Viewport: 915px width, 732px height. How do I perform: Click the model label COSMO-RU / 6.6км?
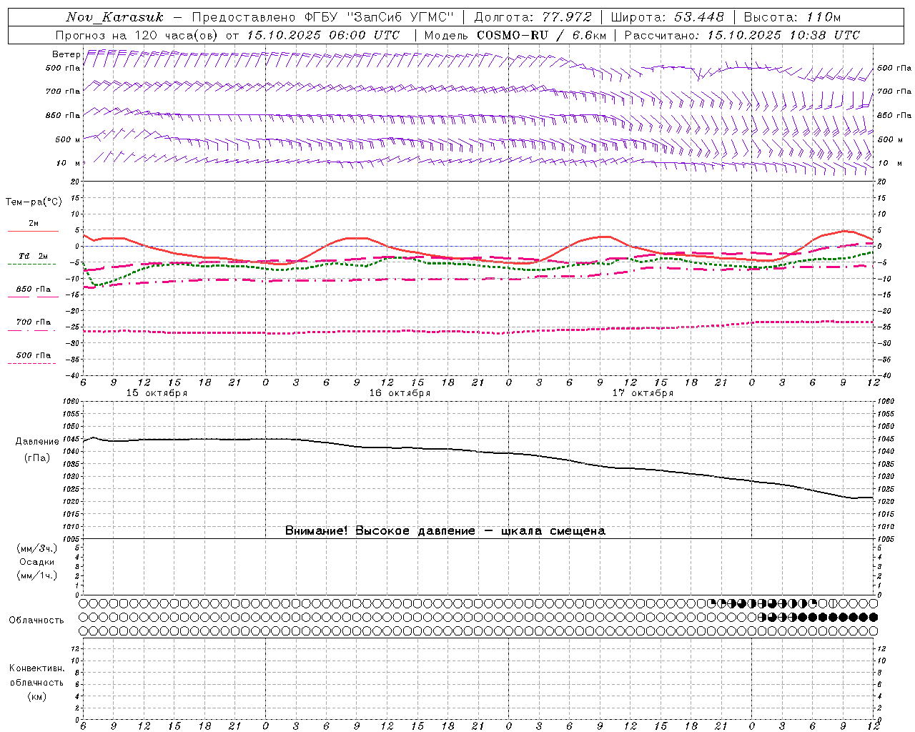coord(542,35)
